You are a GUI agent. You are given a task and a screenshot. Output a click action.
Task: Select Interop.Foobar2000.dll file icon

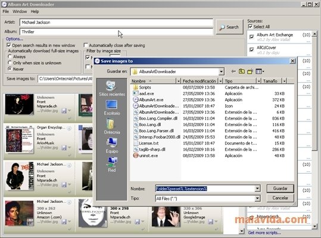tap(136, 137)
